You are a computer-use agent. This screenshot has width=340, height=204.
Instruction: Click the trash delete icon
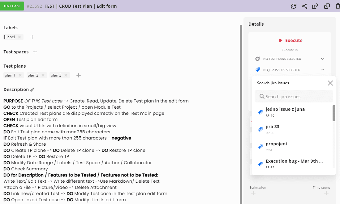tap(338, 6)
